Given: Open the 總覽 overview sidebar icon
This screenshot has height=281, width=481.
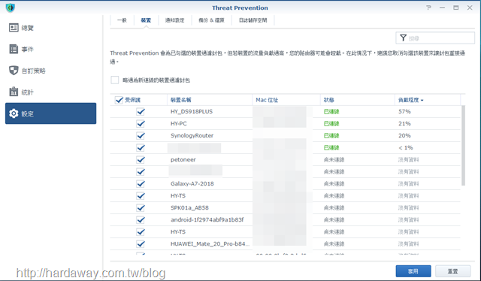Looking at the screenshot, I should [14, 28].
